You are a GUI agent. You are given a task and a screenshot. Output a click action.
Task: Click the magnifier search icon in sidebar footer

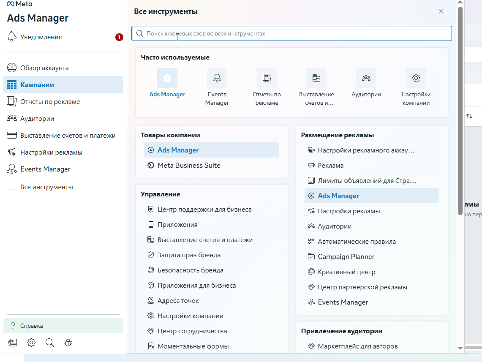(50, 343)
